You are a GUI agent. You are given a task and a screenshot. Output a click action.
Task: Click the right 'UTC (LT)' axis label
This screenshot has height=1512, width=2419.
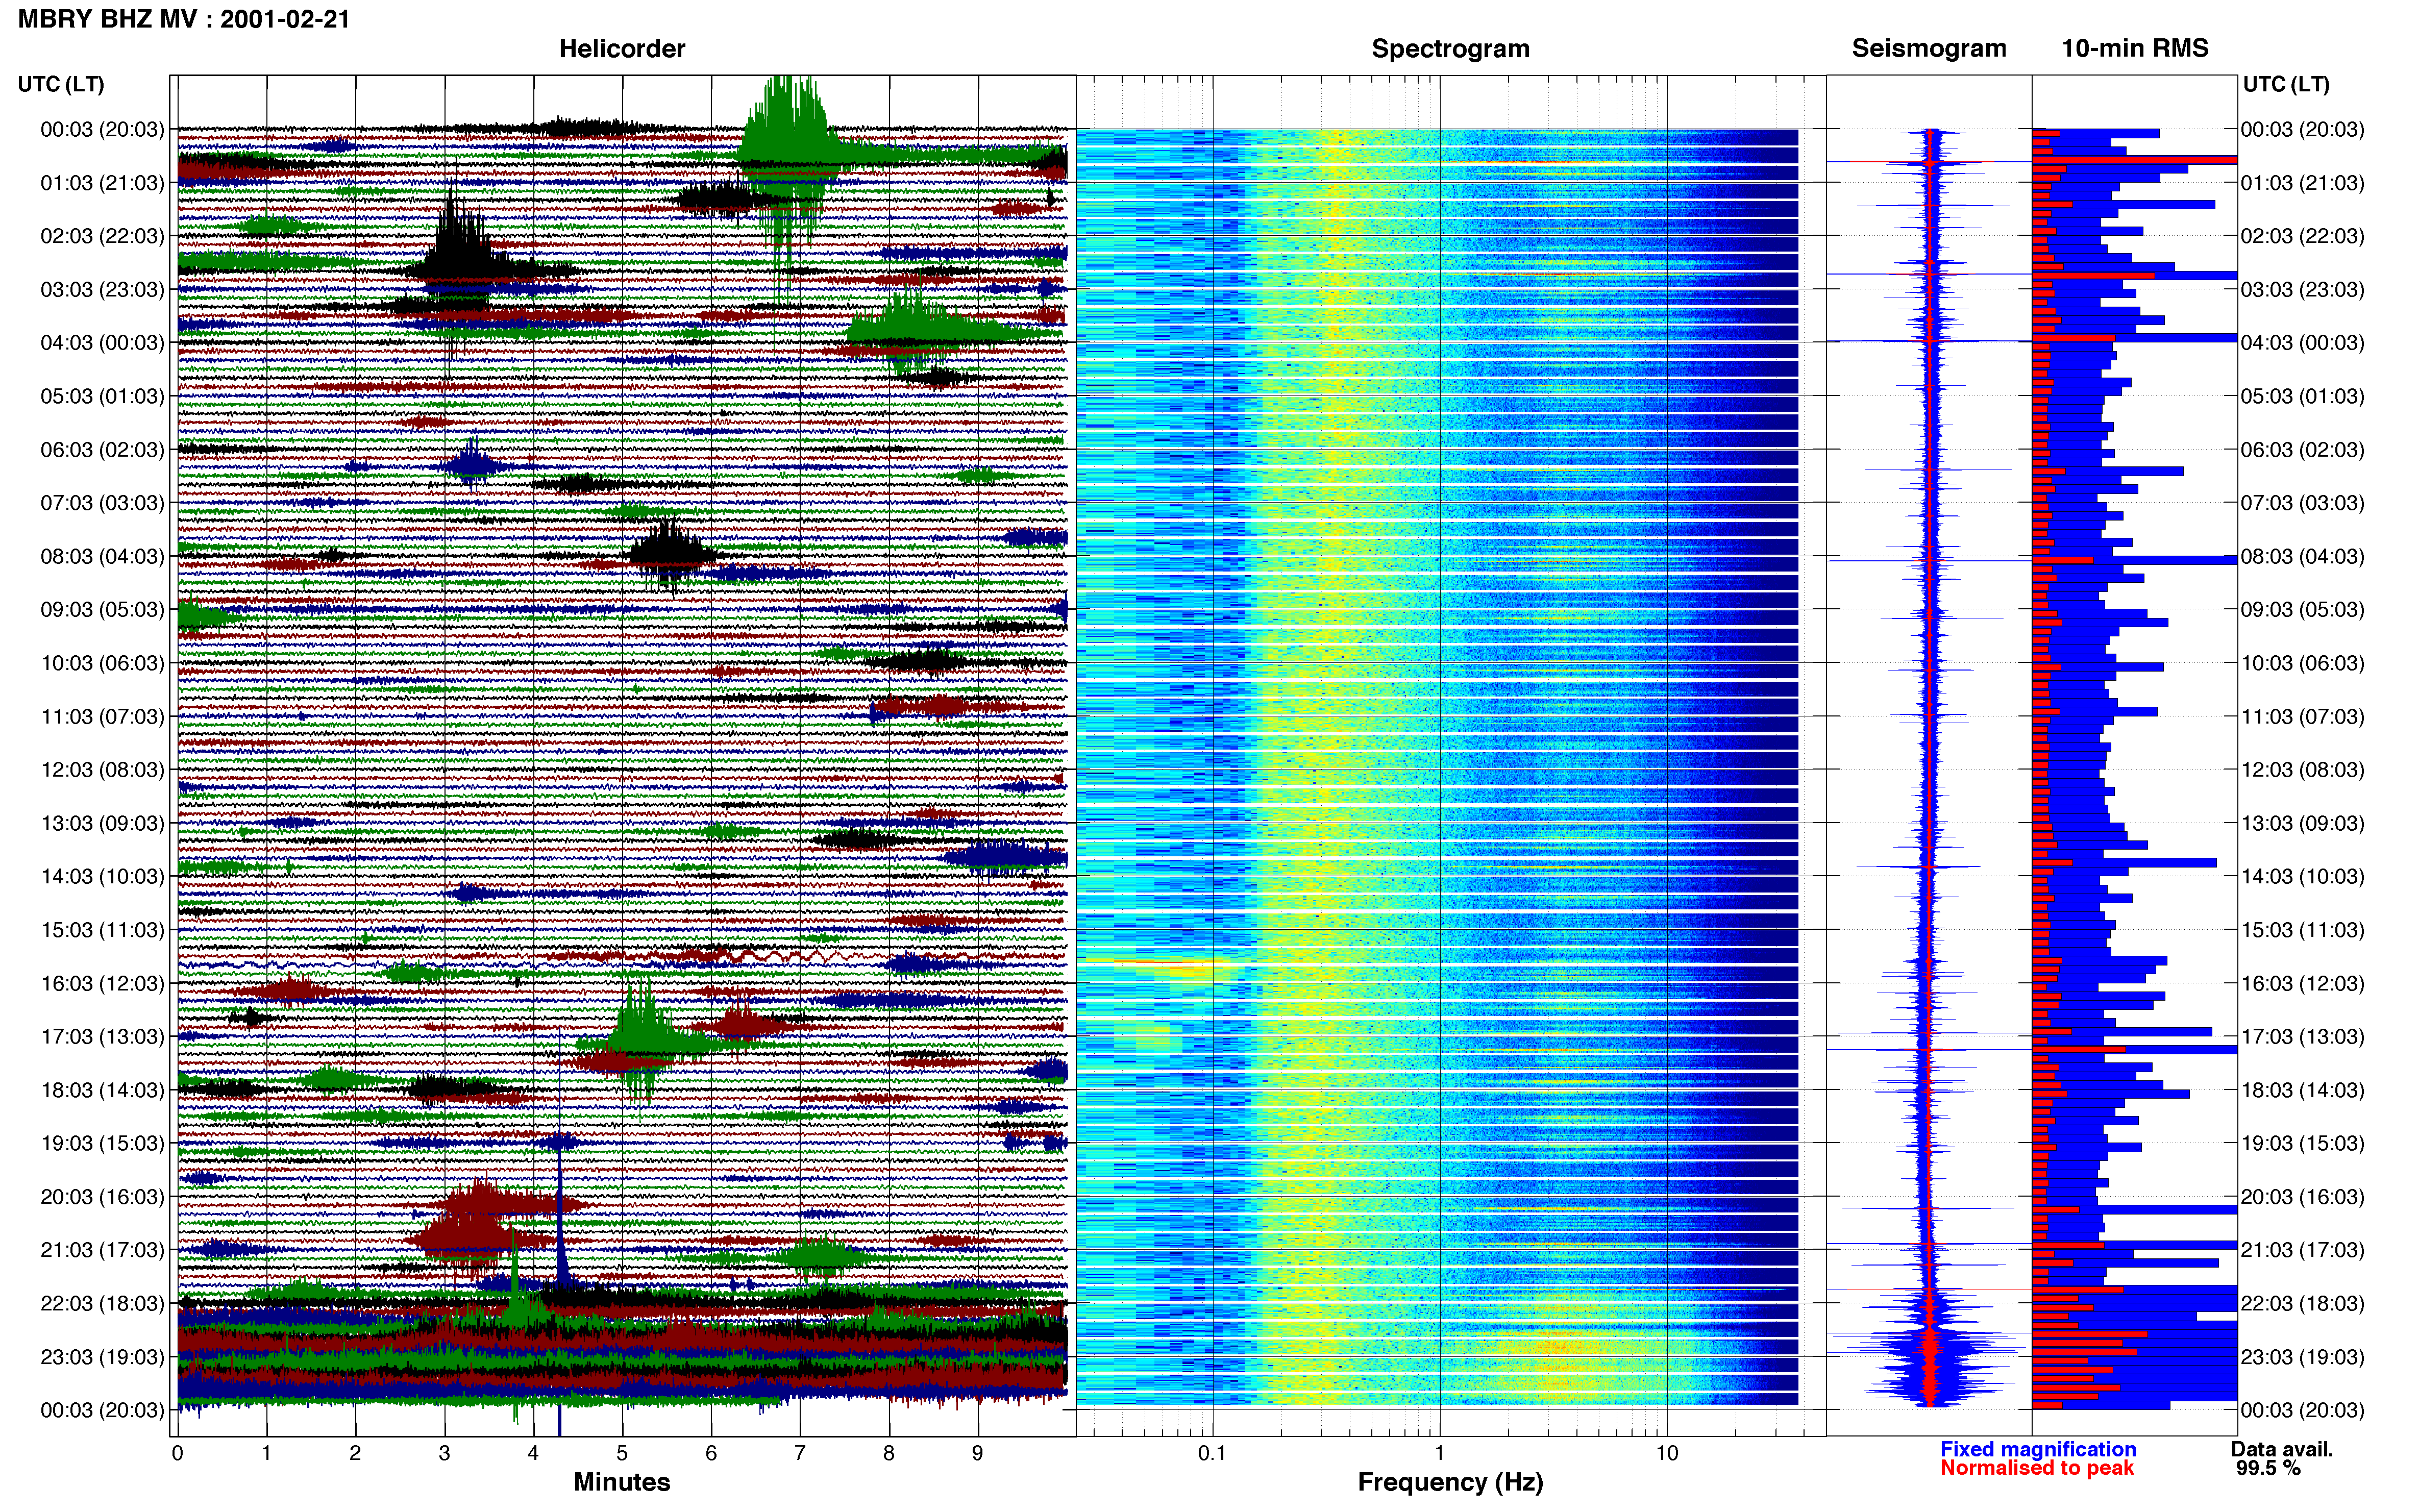[x=2286, y=84]
